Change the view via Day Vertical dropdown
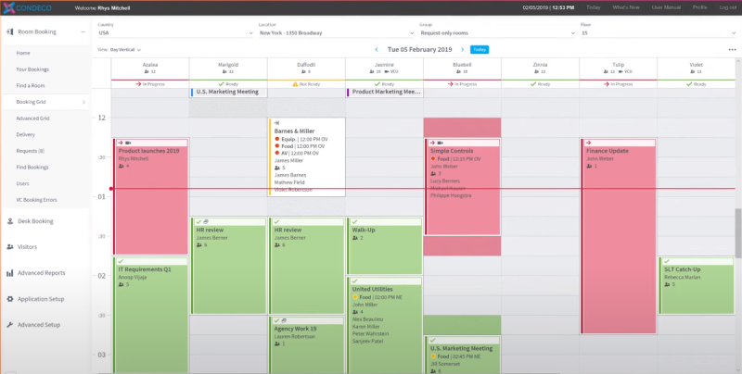 pos(125,49)
